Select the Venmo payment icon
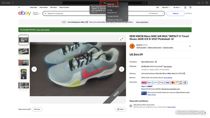The height and width of the screenshot is (118, 210). [156, 83]
